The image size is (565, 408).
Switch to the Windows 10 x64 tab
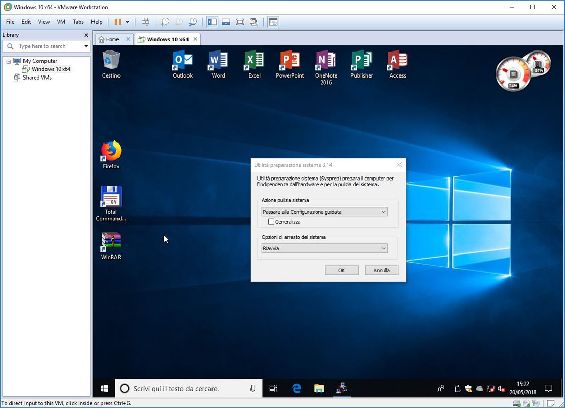pos(168,39)
